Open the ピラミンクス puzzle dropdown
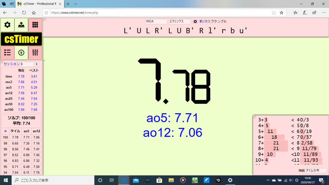This screenshot has height=185, width=329. 180,21
